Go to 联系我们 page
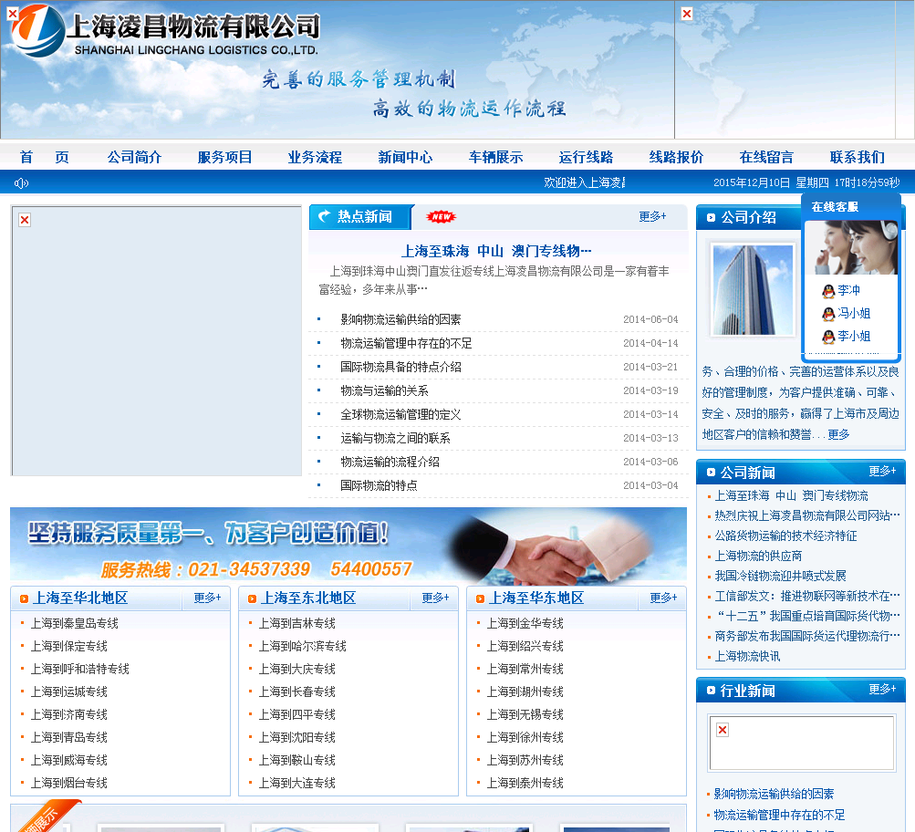The width and height of the screenshot is (915, 832). [x=858, y=157]
